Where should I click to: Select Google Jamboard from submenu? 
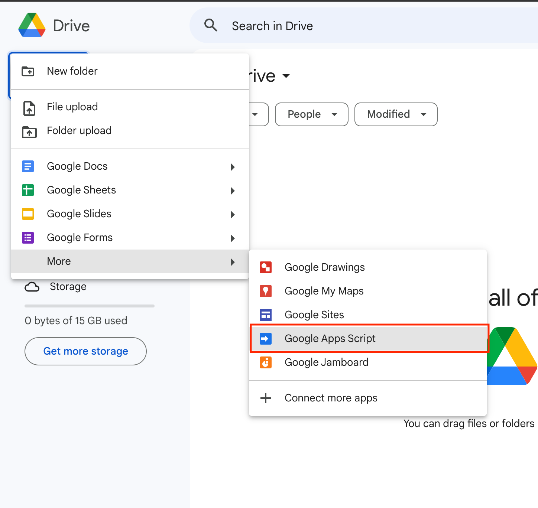tap(368, 362)
